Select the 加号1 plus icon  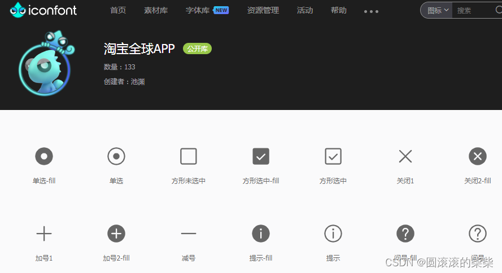[44, 234]
